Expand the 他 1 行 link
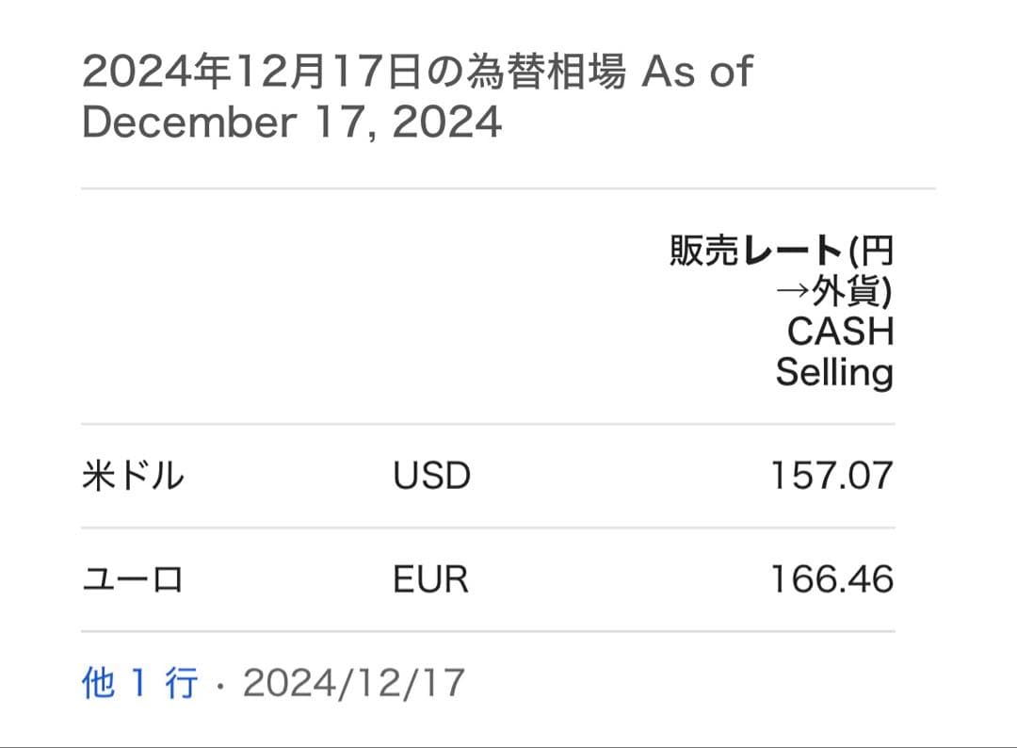Screen dimensions: 1017x748 (140, 683)
